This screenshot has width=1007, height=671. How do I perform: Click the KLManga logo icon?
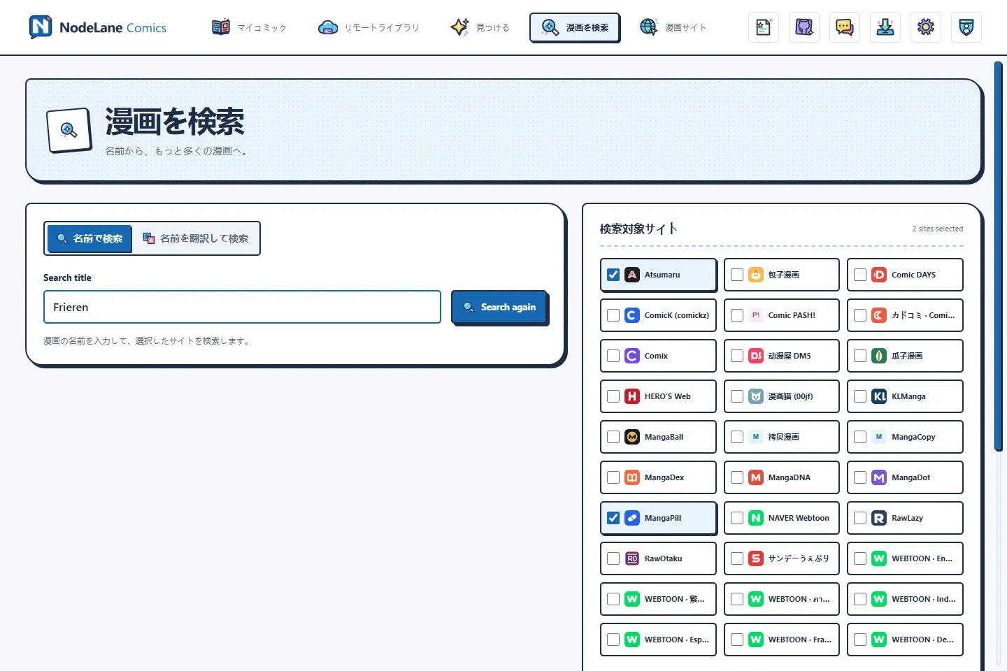click(879, 396)
